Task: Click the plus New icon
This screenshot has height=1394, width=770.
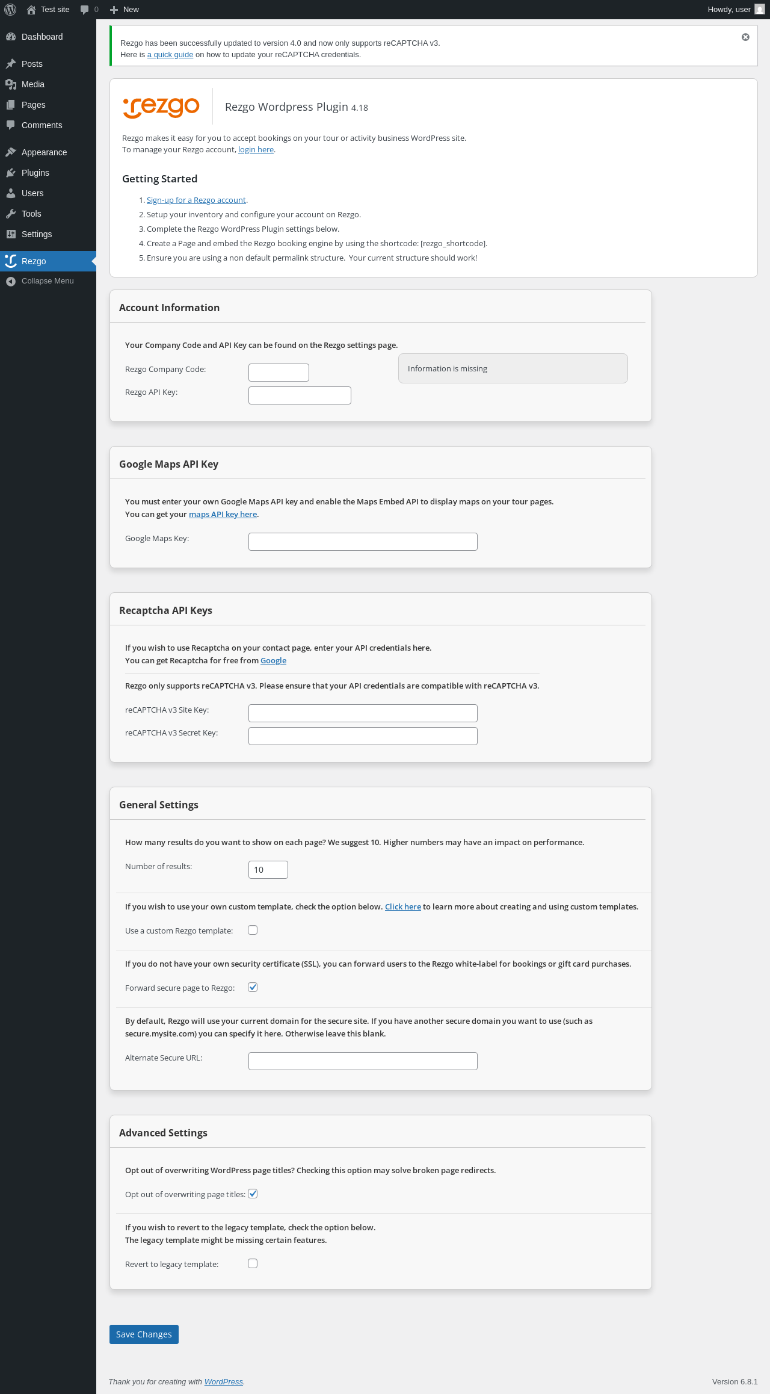Action: tap(114, 10)
